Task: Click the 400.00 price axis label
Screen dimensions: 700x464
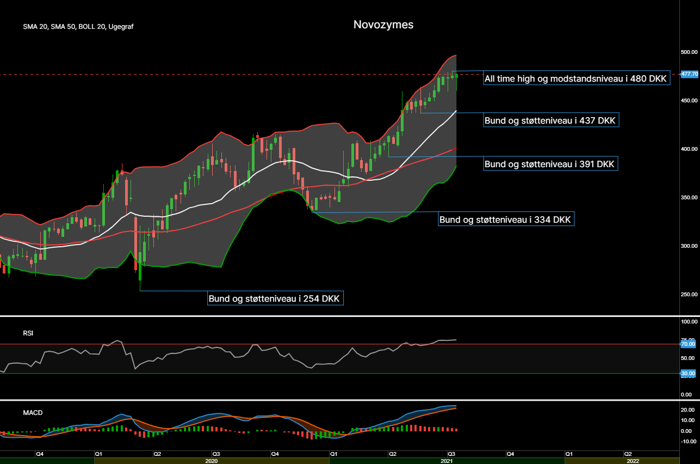Action: (689, 149)
